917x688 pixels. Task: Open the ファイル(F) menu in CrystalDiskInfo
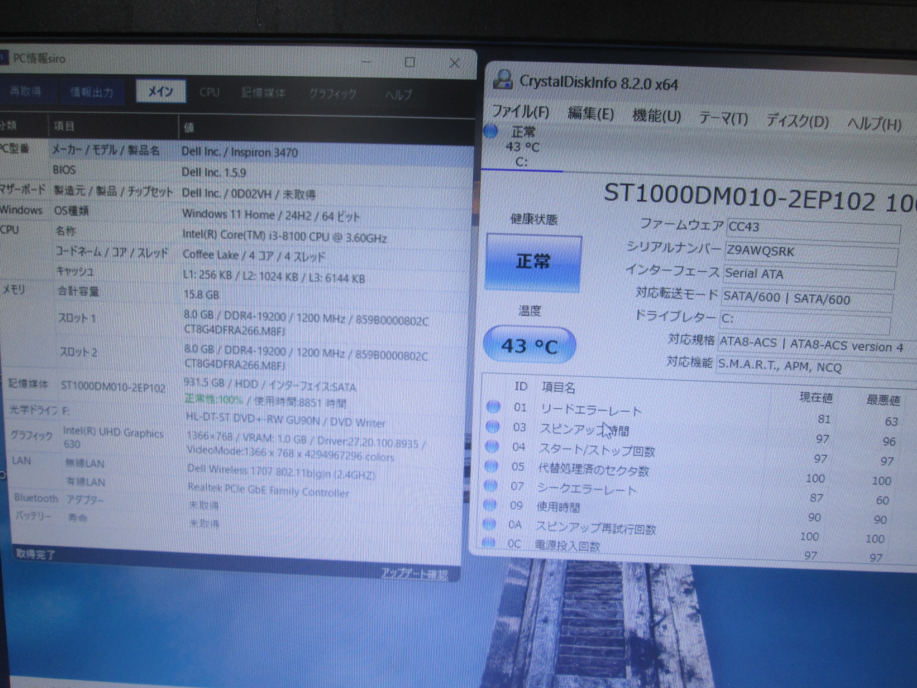(520, 111)
